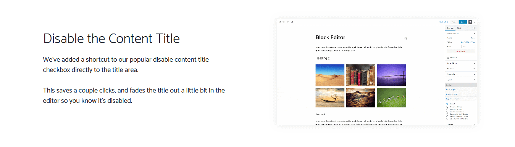The image size is (515, 147).
Task: Toggle the settings gear icon
Action: 470,22
